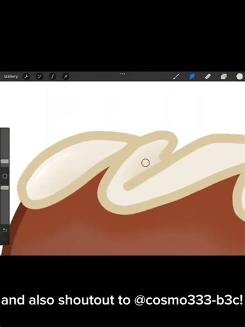Image resolution: width=245 pixels, height=327 pixels.
Task: Select the Eraser tool
Action: (207, 77)
